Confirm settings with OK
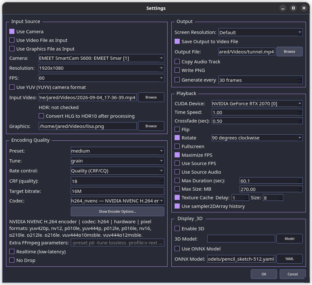 click(x=264, y=274)
